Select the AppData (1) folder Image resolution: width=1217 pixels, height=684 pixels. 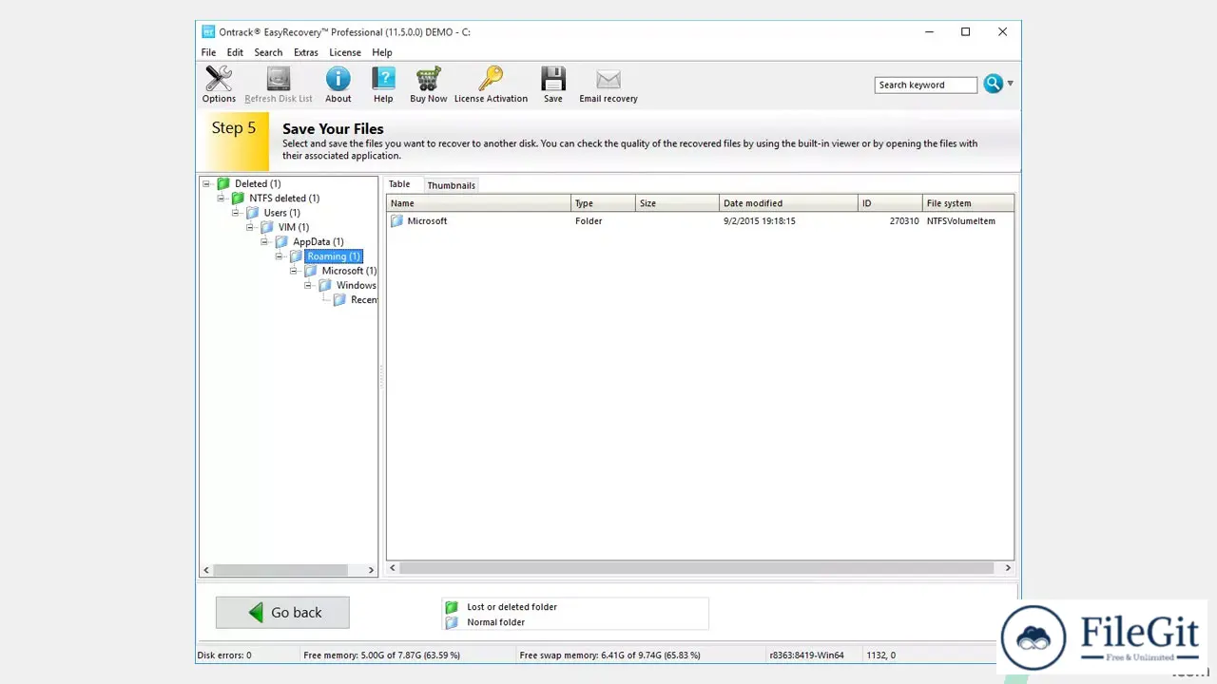coord(319,241)
